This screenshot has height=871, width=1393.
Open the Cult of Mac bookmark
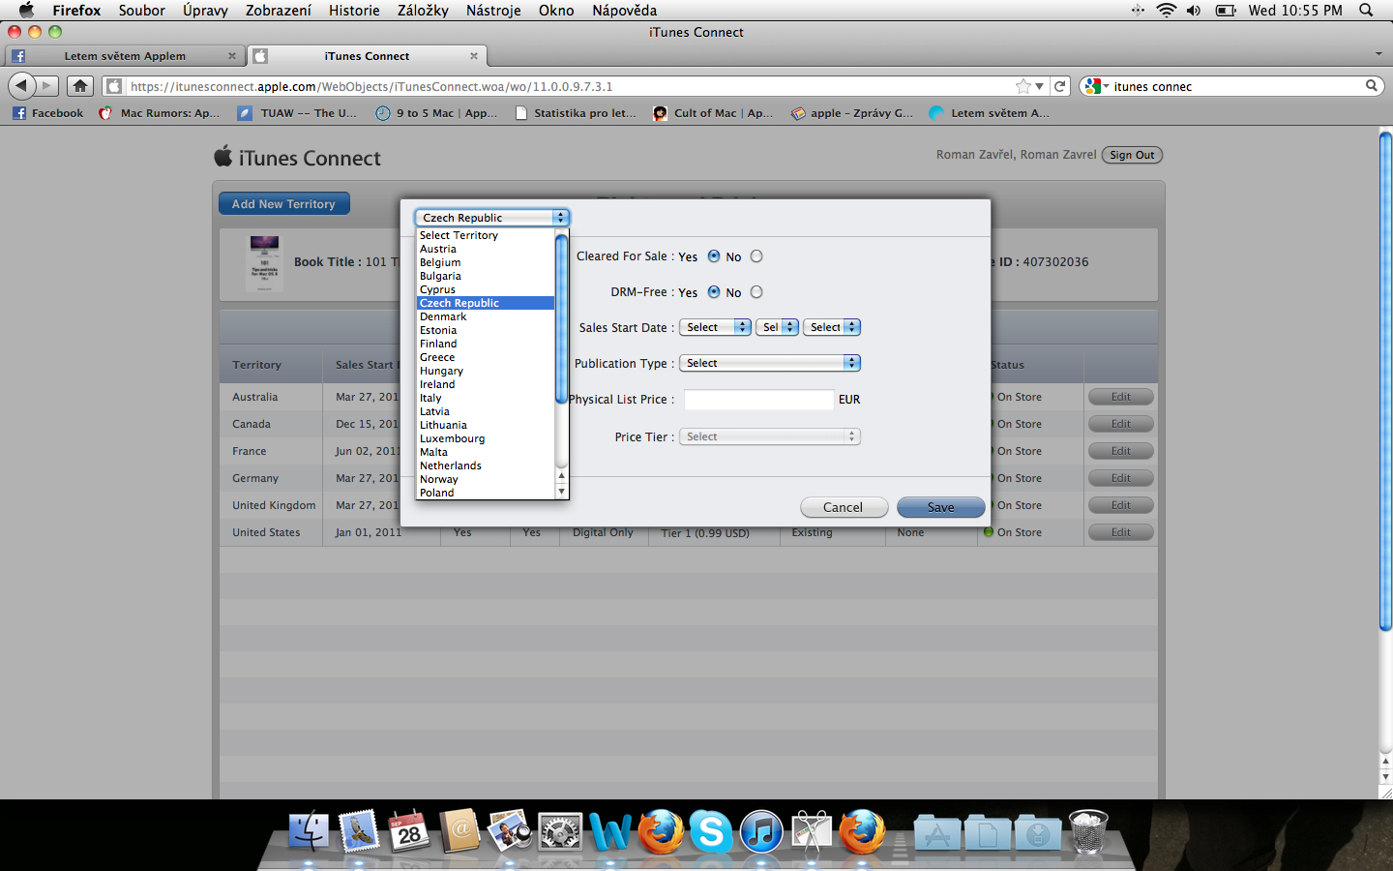(x=714, y=113)
